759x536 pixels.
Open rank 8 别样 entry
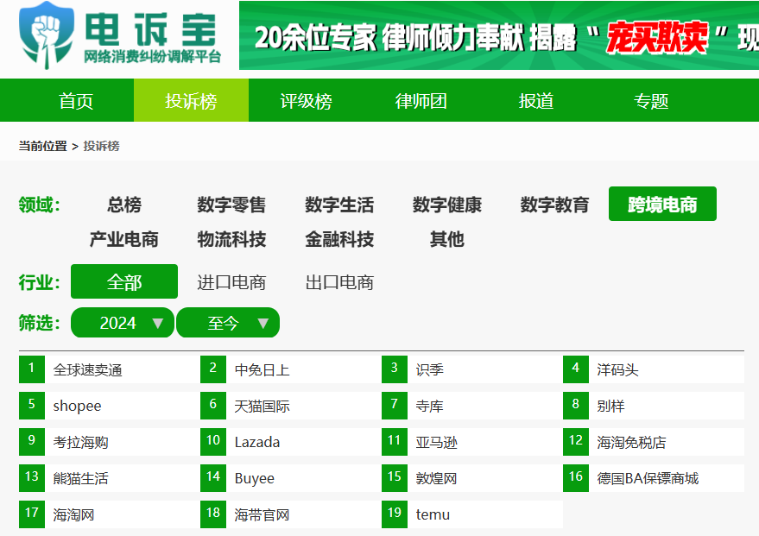coord(654,406)
